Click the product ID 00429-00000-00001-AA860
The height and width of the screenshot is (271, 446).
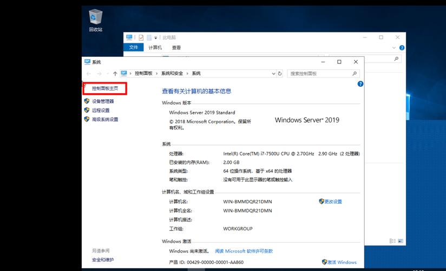tap(215, 262)
